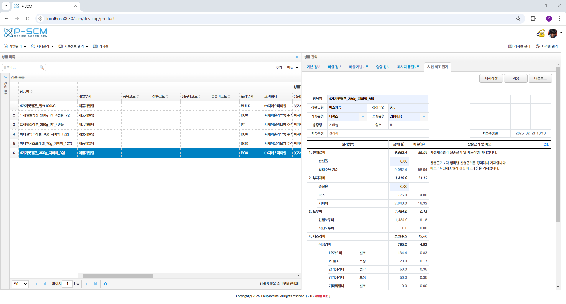Image resolution: width=566 pixels, height=304 pixels.
Task: Open the browser extensions icon
Action: tap(533, 19)
